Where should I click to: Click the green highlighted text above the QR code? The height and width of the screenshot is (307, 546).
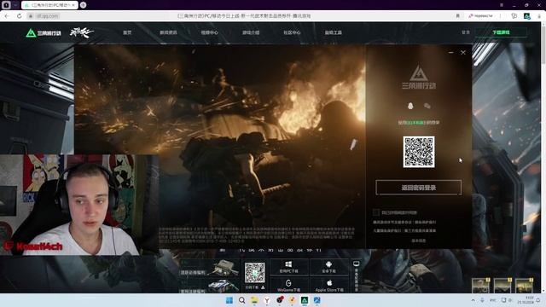coord(415,123)
